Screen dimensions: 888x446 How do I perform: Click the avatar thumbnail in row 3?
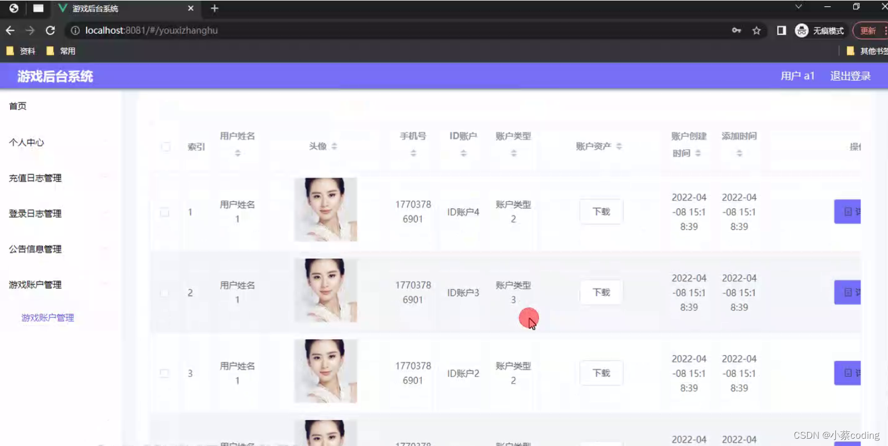326,371
